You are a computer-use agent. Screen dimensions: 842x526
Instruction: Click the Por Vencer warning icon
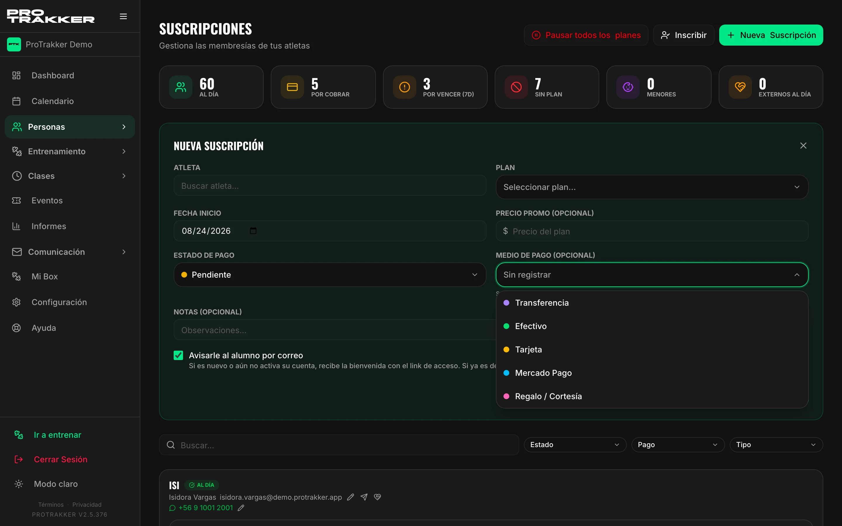point(404,87)
